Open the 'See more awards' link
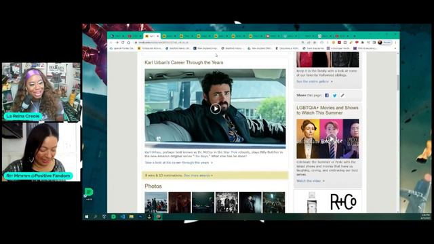434x244 pixels. [x=198, y=176]
